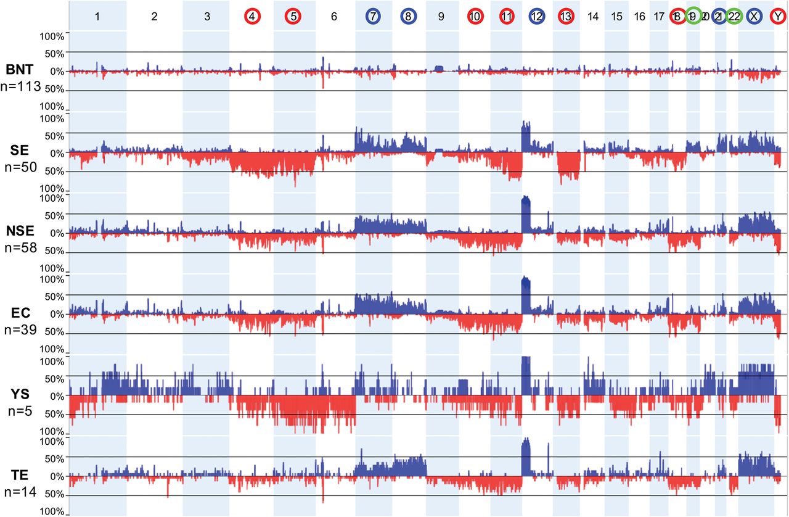
Task: Click the red-circled chromosome 10 marker
Action: [x=475, y=17]
